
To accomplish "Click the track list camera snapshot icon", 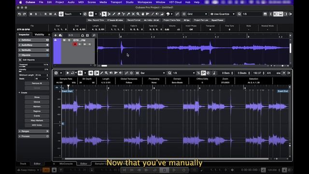I will click(83, 35).
